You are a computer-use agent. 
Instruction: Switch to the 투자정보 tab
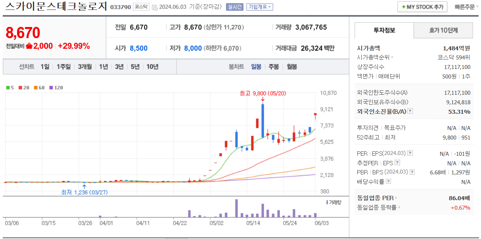[384, 31]
